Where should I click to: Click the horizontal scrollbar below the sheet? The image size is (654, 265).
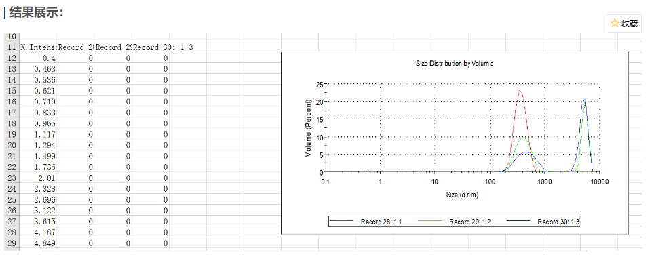point(315,251)
